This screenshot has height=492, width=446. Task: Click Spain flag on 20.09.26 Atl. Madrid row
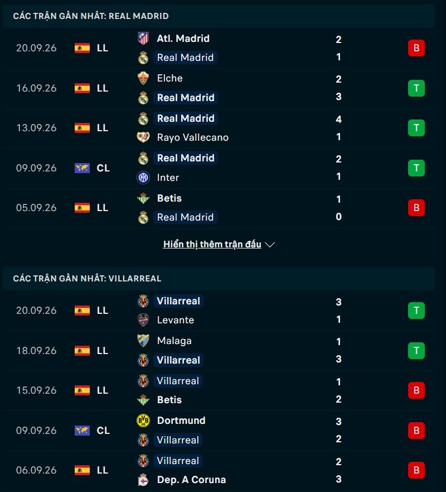click(x=82, y=48)
